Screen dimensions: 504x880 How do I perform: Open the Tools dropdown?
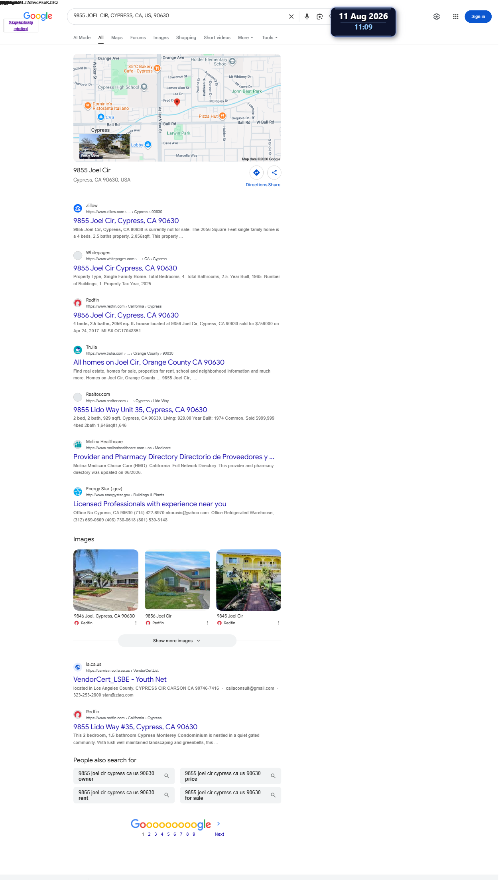(x=270, y=37)
